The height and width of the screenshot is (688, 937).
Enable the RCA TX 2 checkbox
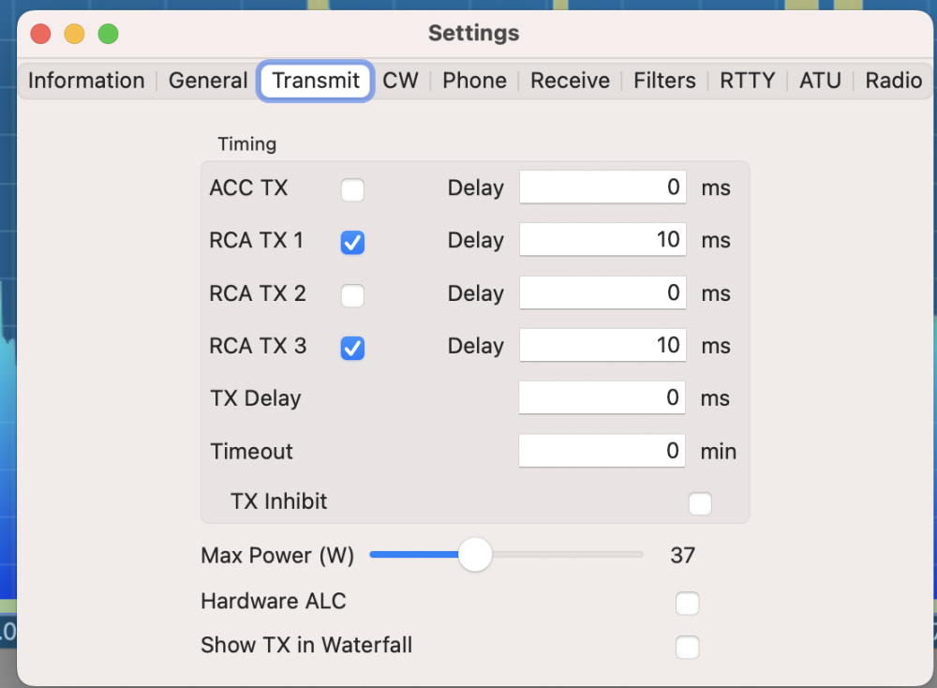(352, 296)
